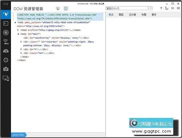
Task: Open the Network tool with wifi icon
Action: tap(6, 42)
